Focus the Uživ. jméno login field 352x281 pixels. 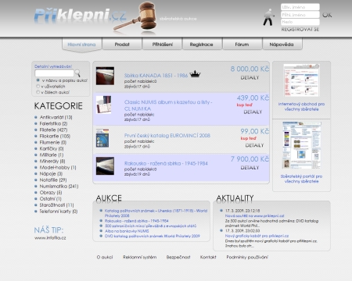[x=300, y=7]
